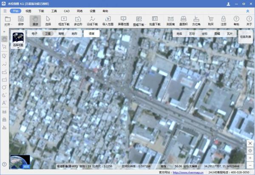Image resolution: width=255 pixels, height=175 pixels.
Task: Switch map to 高程 layer
Action: click(61, 33)
